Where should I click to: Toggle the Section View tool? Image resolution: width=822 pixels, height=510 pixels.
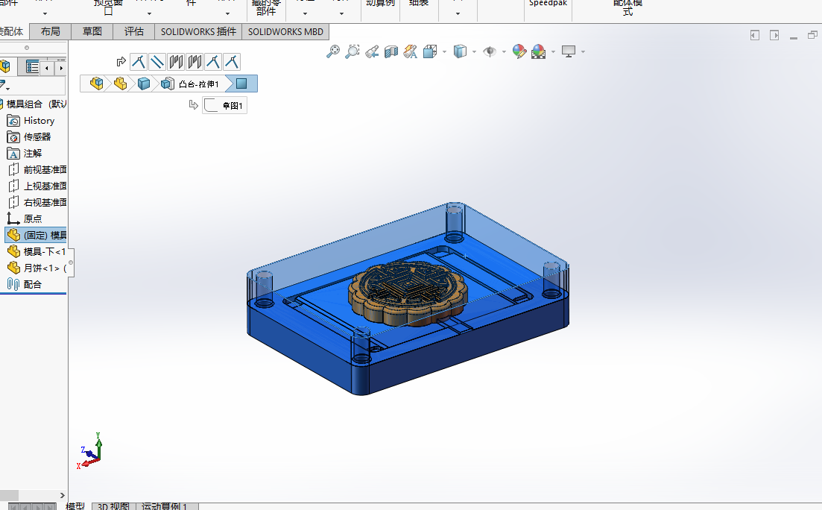pos(391,51)
